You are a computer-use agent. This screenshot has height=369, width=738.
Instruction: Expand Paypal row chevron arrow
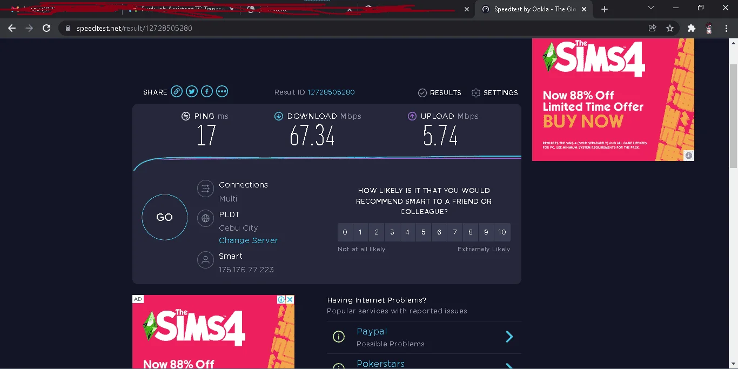coord(509,337)
